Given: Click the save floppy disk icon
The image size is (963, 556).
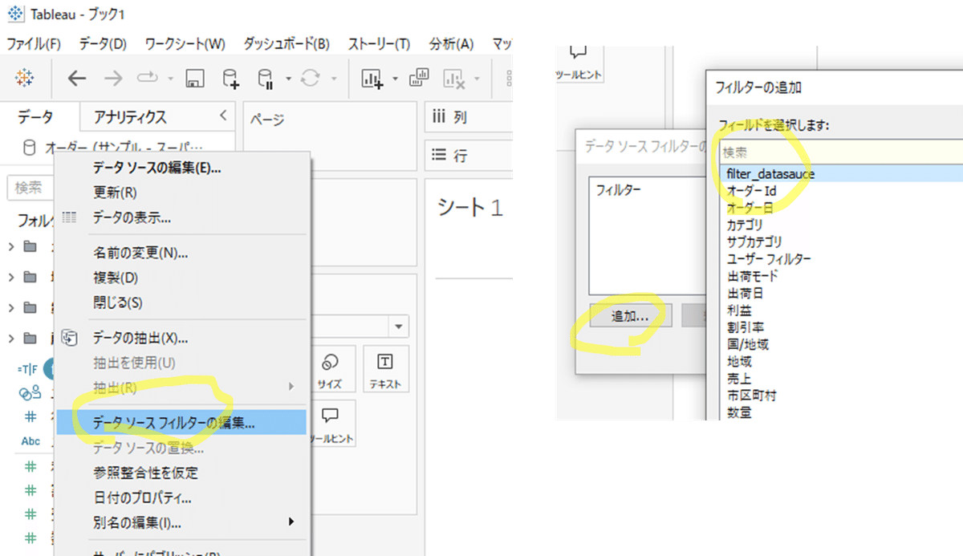Looking at the screenshot, I should (x=194, y=78).
